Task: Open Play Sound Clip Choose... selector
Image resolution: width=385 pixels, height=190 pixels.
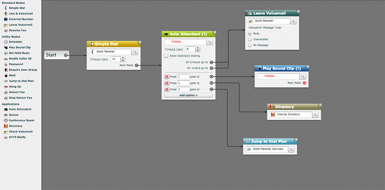Action: 278,76
